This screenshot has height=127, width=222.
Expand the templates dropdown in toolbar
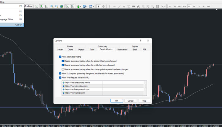coord(93,6)
